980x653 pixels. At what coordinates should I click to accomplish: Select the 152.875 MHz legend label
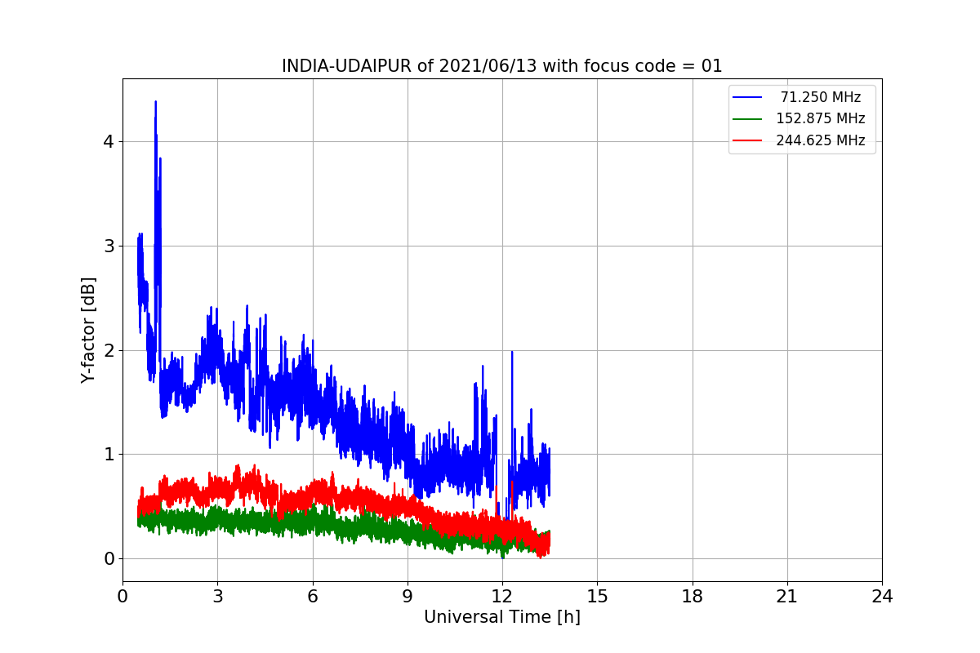pos(821,118)
